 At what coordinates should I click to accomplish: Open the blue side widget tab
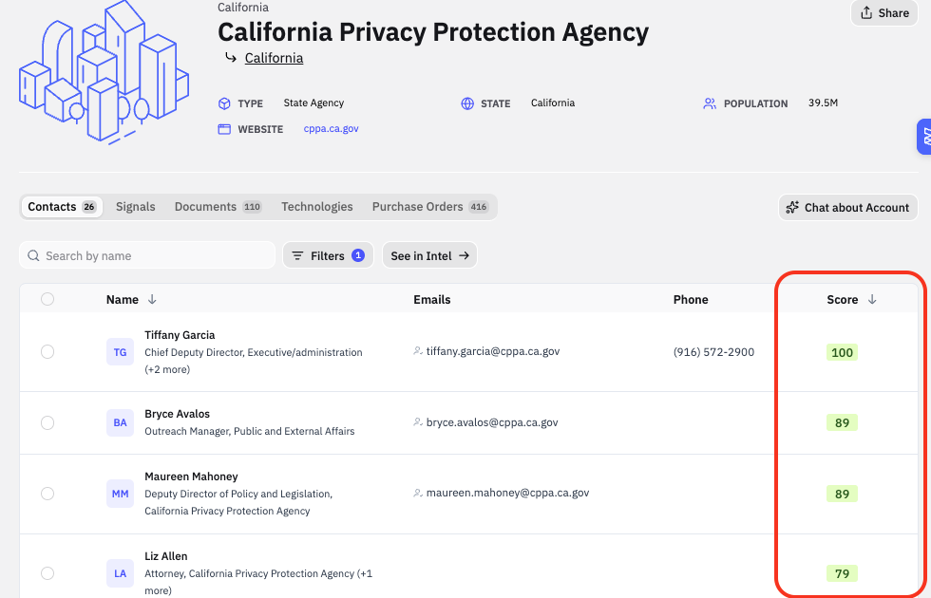924,137
